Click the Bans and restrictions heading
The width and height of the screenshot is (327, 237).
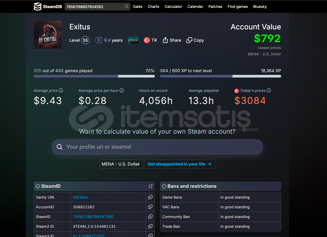click(x=192, y=186)
